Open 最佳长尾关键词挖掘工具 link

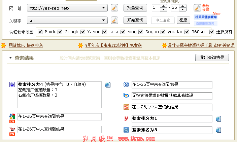click(201, 45)
